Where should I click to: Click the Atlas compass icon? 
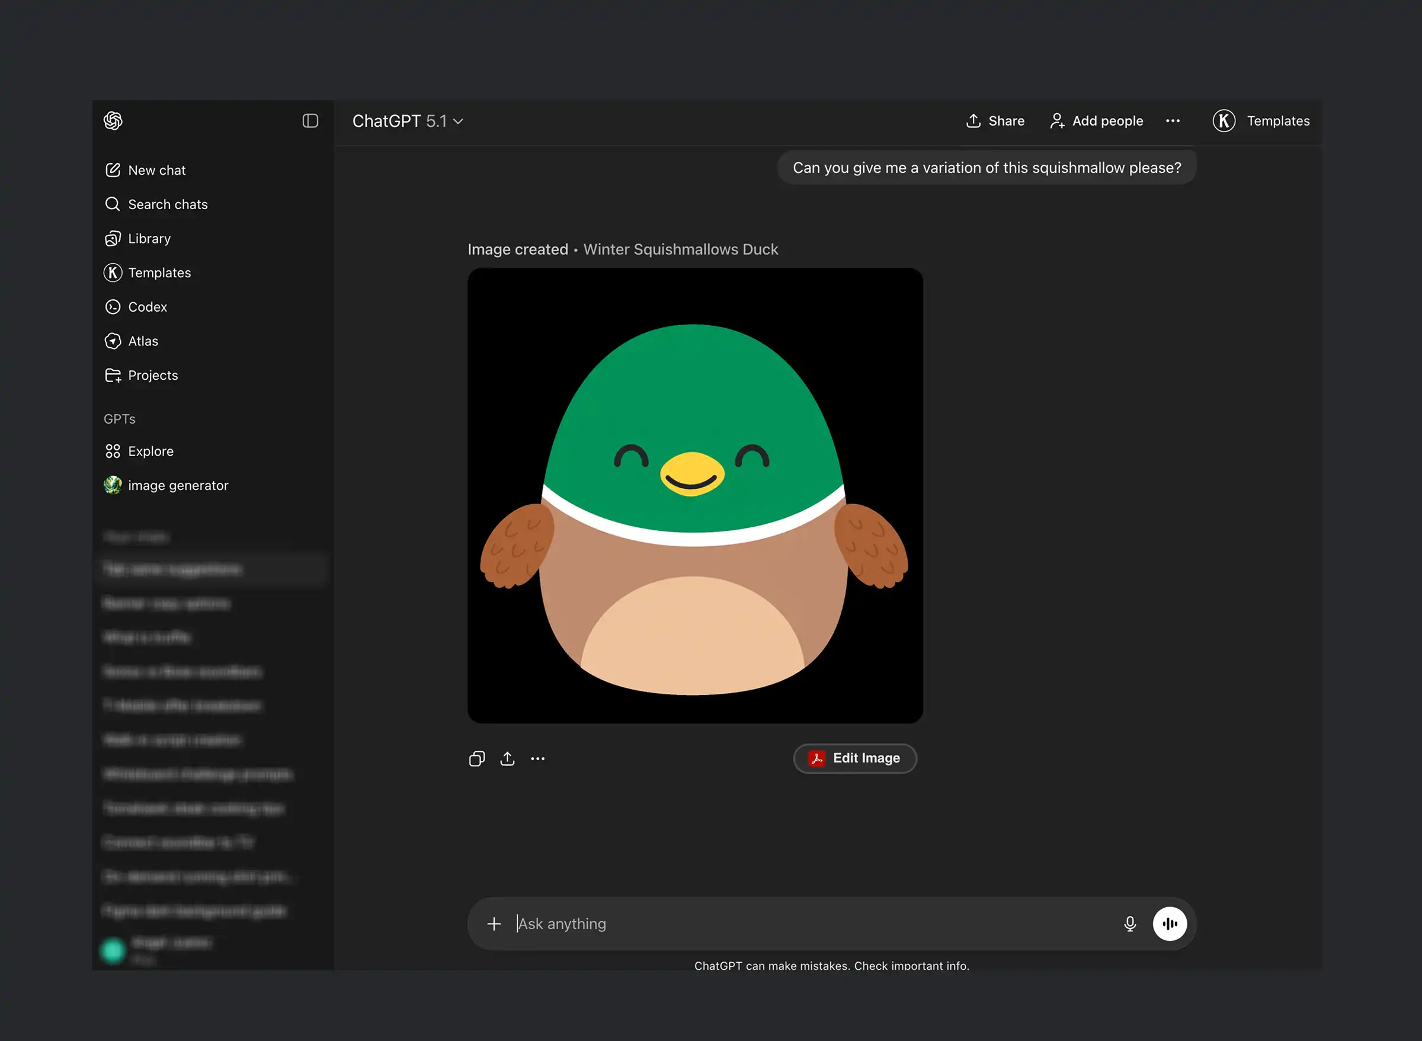click(113, 341)
